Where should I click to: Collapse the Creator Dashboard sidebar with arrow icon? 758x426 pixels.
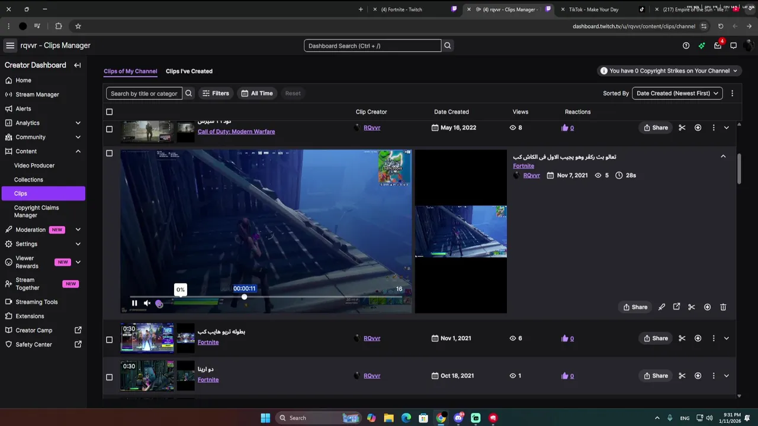pyautogui.click(x=77, y=65)
